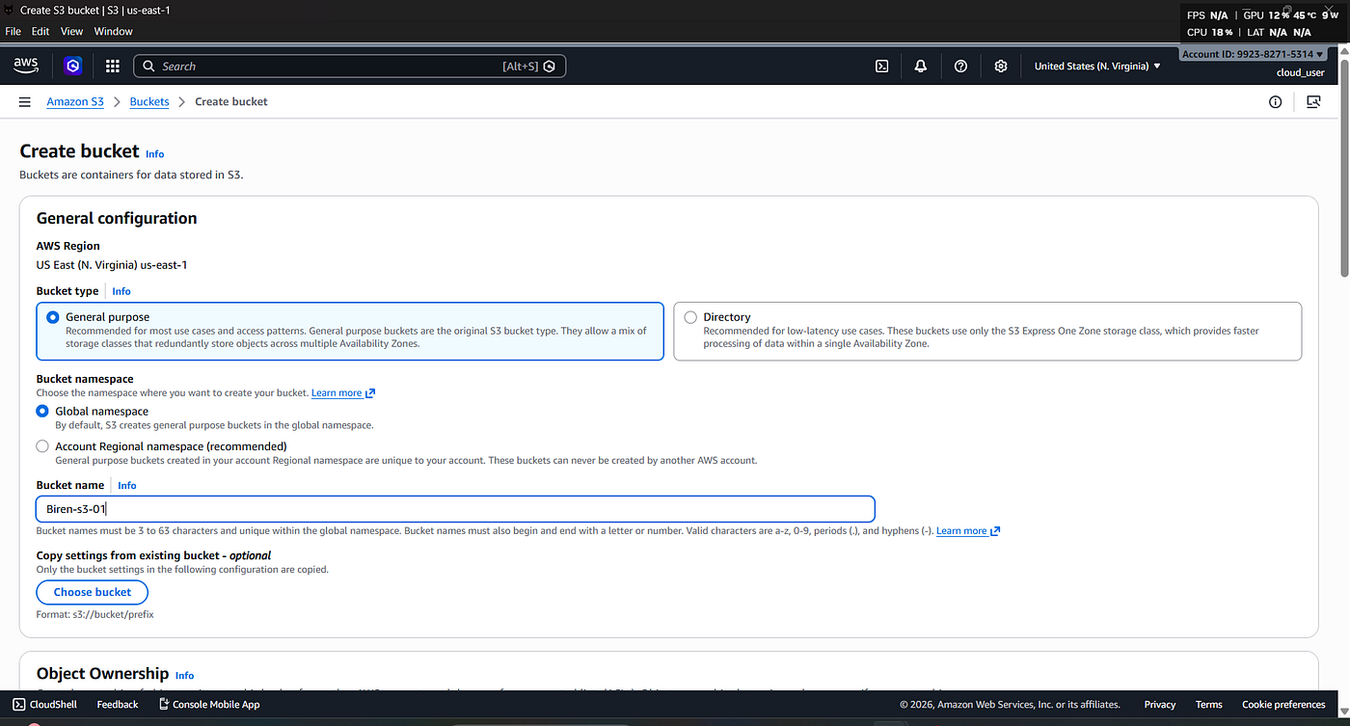Click the hexagon icon inside search box

point(550,67)
